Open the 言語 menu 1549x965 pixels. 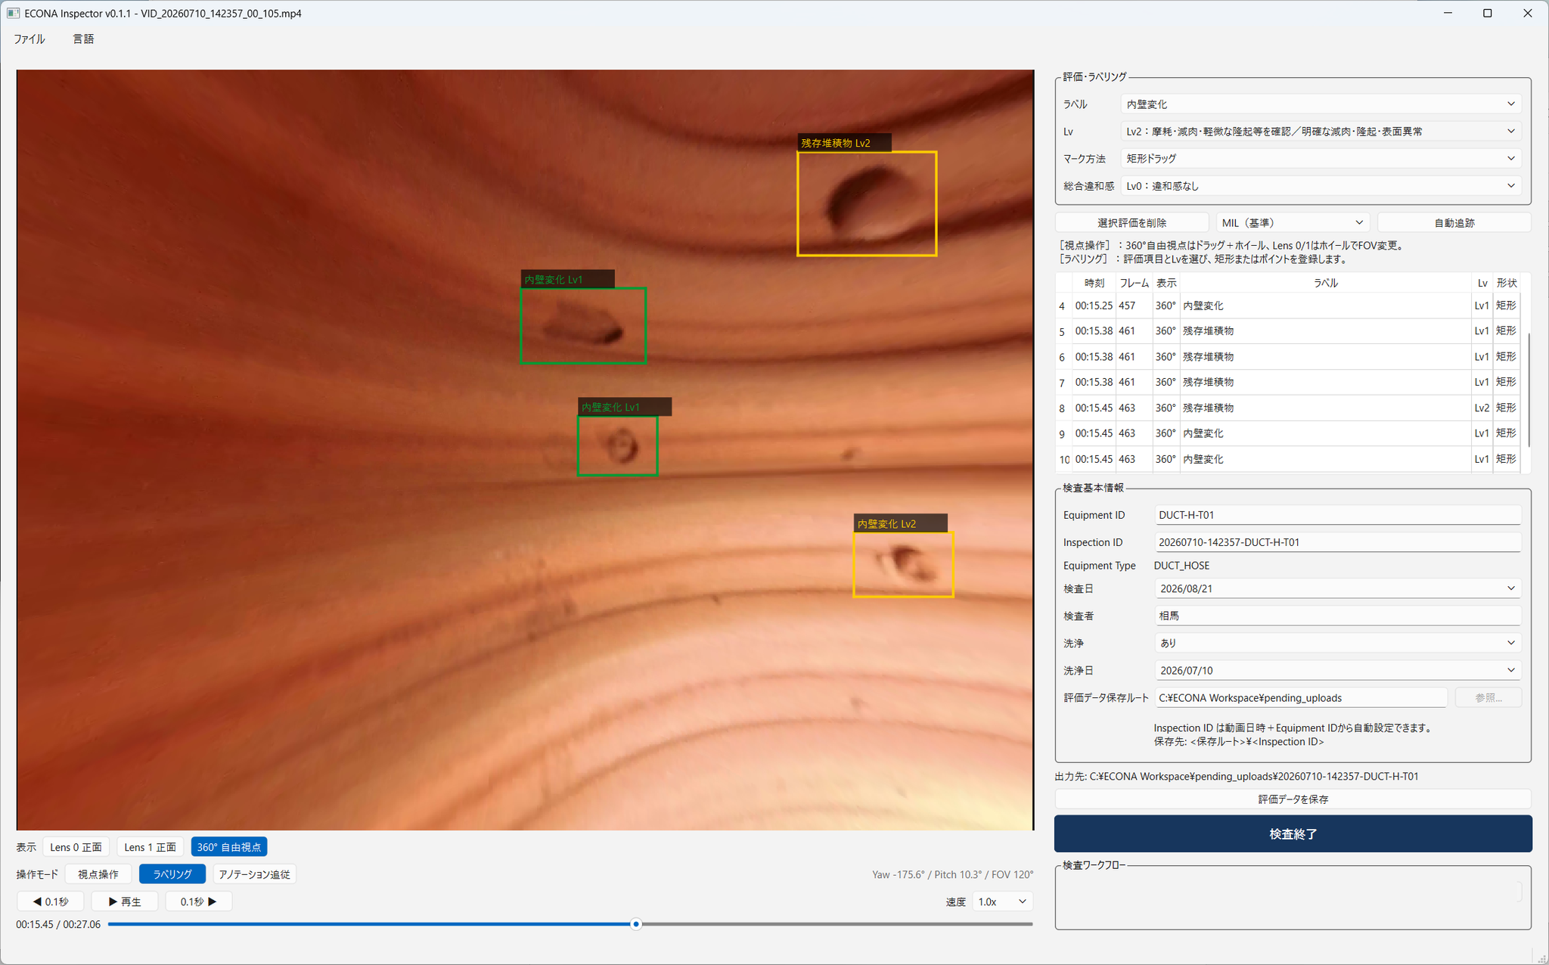(x=83, y=39)
